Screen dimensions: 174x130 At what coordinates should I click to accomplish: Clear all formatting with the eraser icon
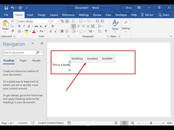click(53, 26)
